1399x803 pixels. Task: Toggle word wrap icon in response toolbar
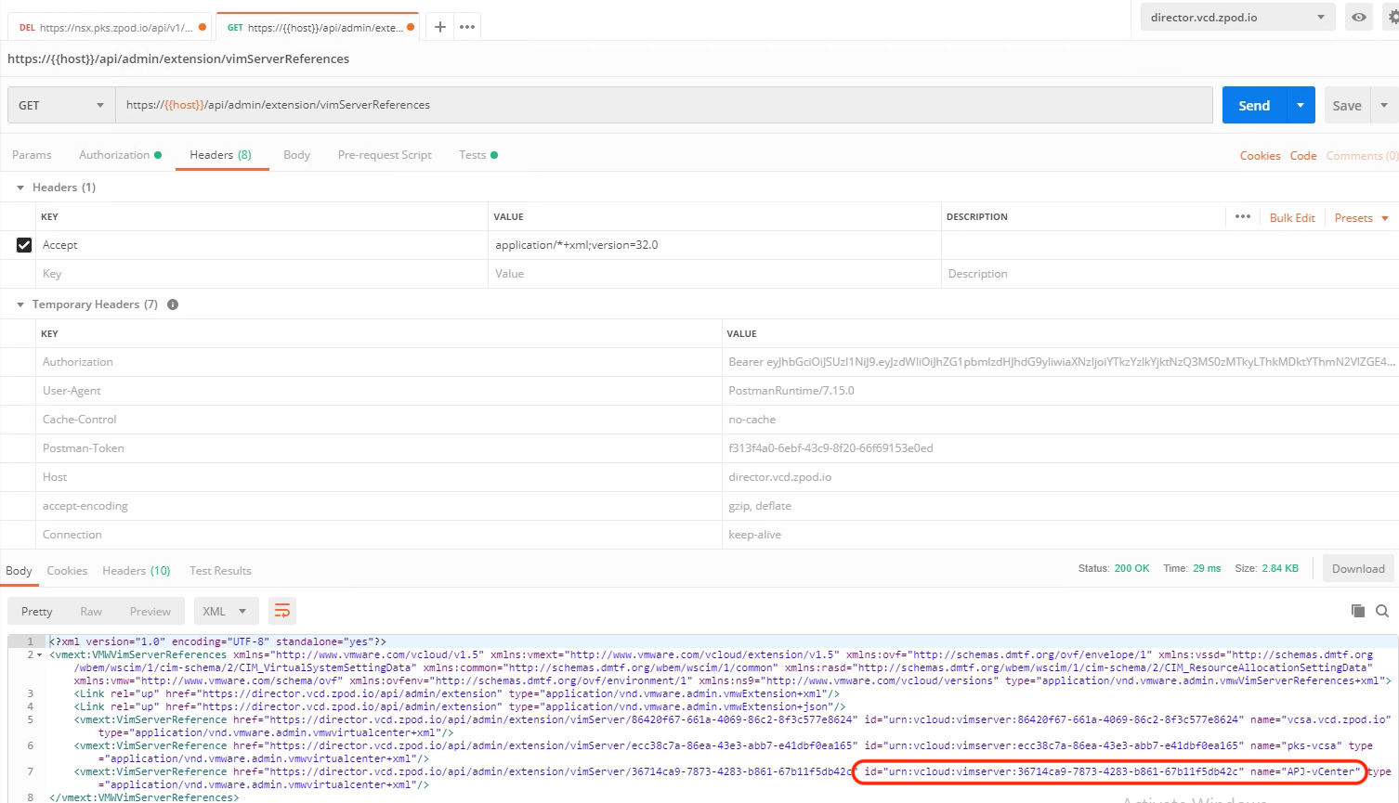tap(282, 611)
